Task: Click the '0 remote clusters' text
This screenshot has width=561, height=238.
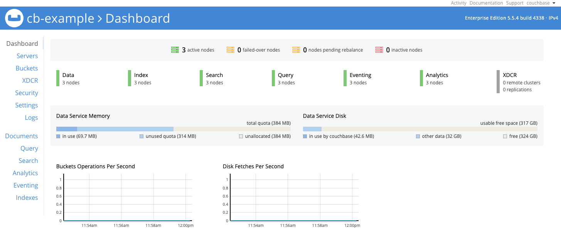Action: 522,83
